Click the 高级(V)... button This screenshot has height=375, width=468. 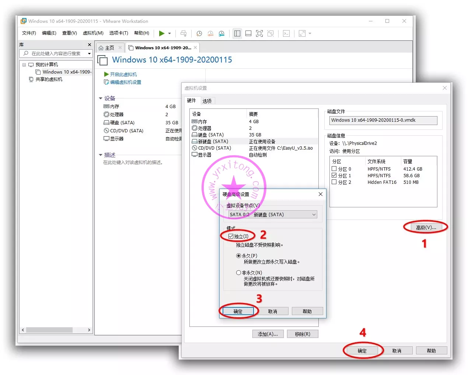[x=426, y=228]
